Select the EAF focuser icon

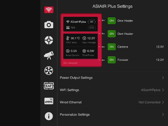[49, 86]
